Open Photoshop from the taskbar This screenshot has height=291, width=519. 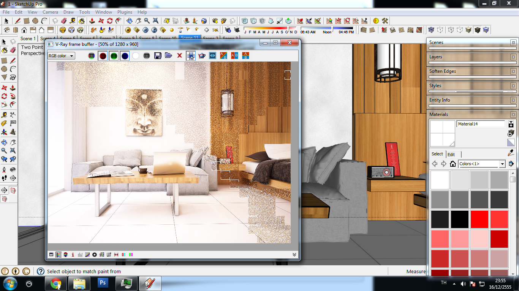103,283
